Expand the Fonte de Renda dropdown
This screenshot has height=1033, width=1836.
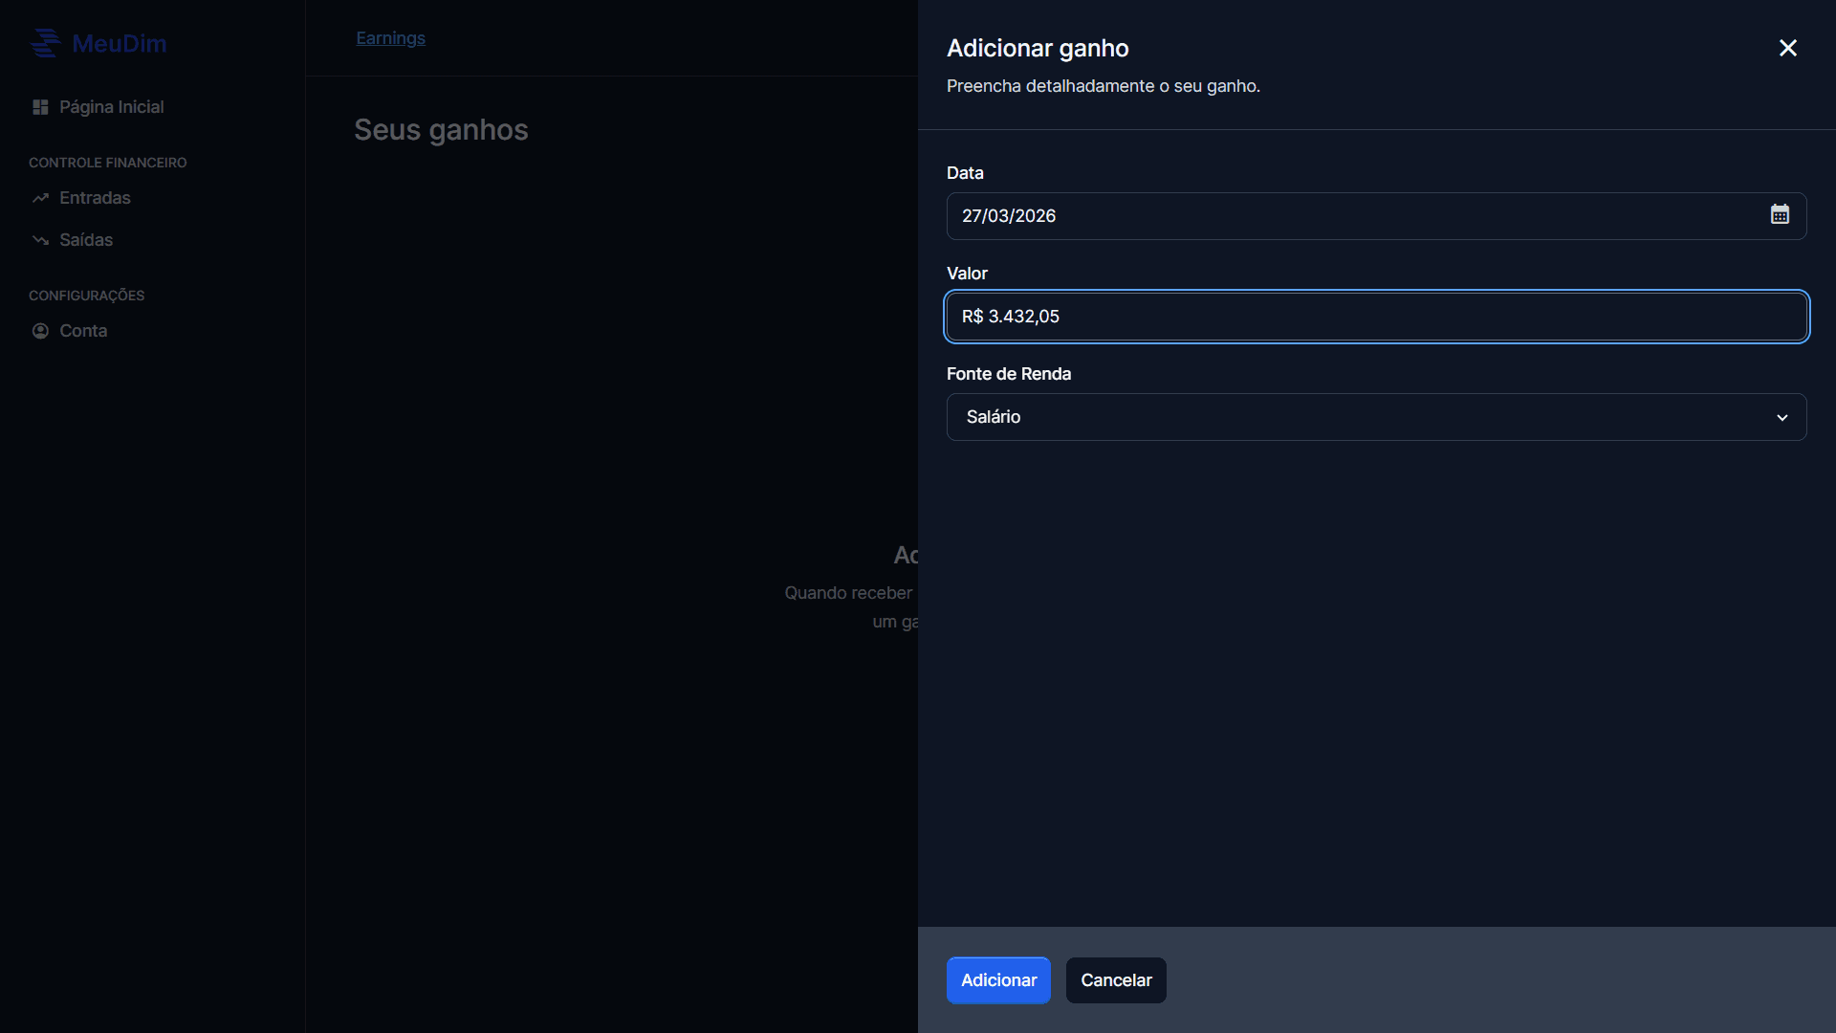tap(1376, 417)
